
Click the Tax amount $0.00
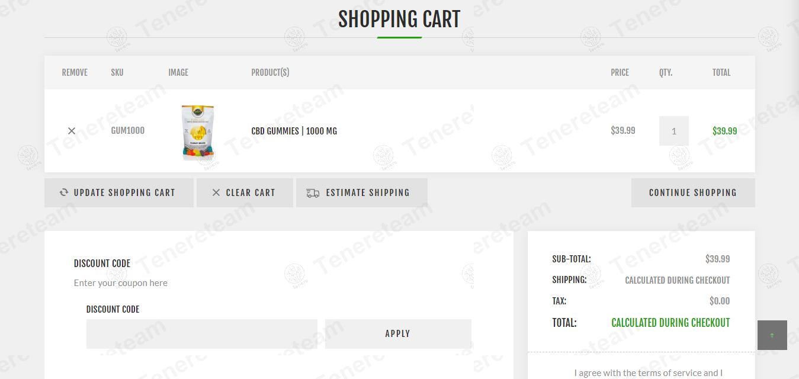coord(719,301)
